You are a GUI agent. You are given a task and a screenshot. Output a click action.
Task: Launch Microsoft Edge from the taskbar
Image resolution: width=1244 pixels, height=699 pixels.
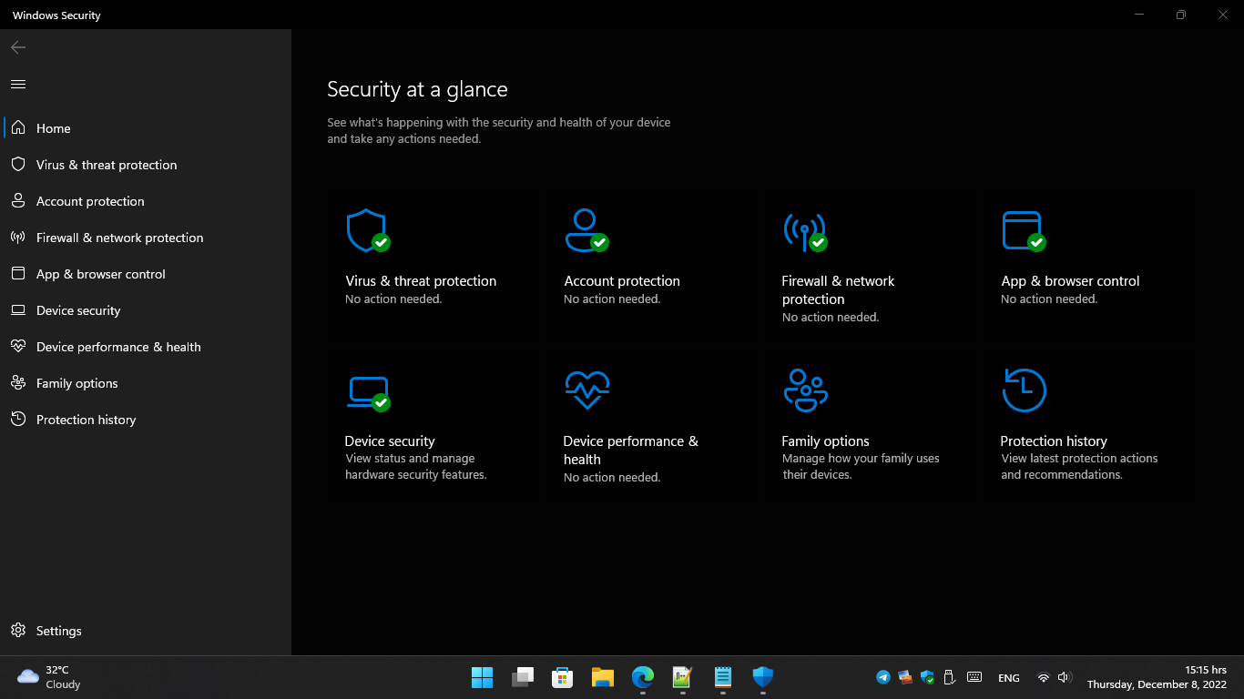pos(643,677)
